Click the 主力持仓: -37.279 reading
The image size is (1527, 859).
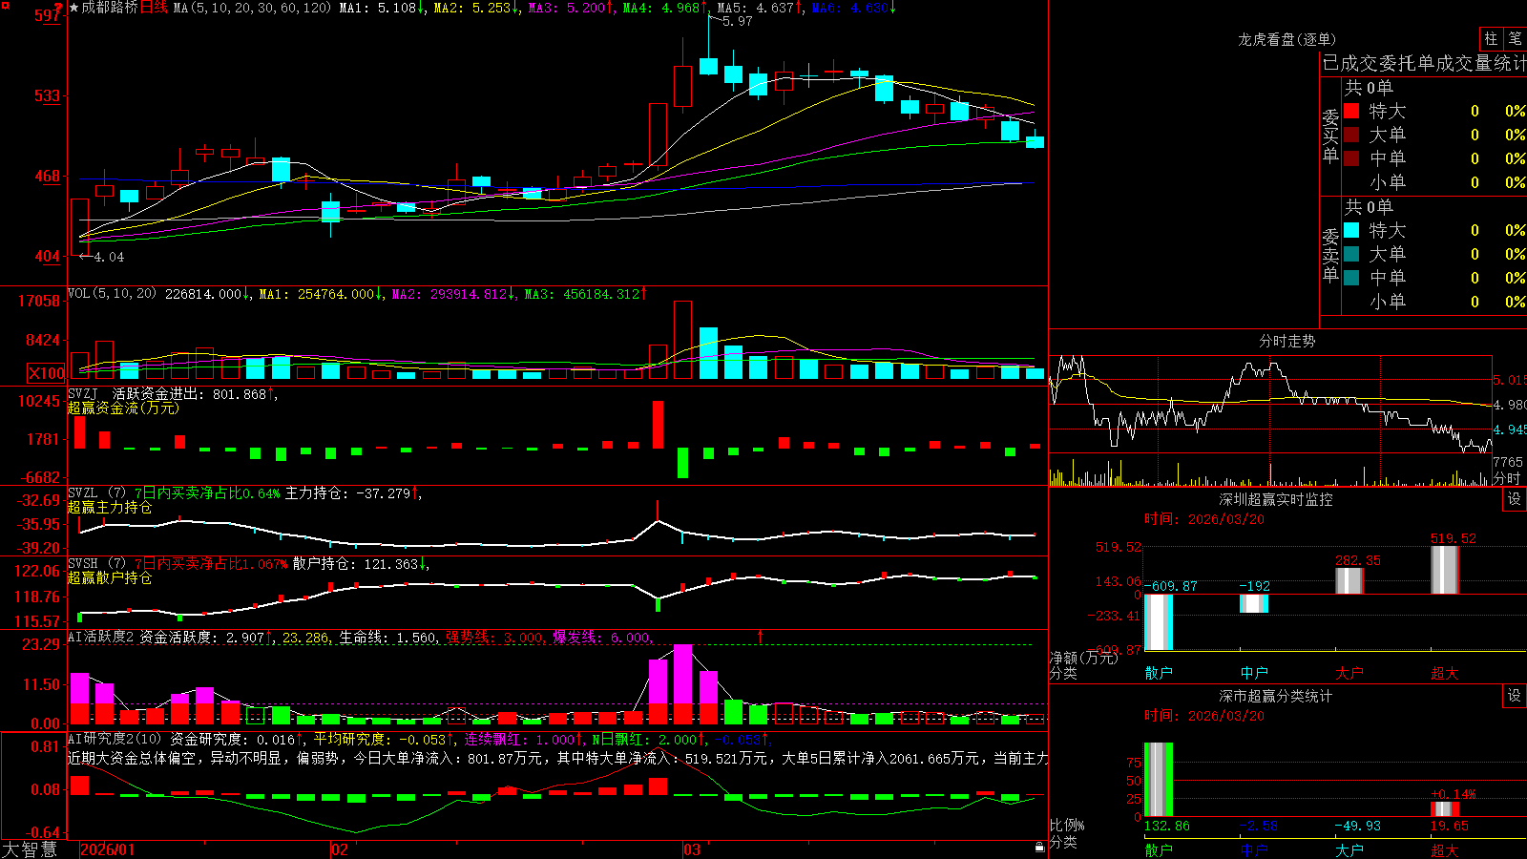[347, 493]
